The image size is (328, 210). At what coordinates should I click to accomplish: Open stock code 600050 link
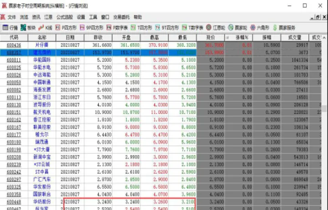click(14, 82)
